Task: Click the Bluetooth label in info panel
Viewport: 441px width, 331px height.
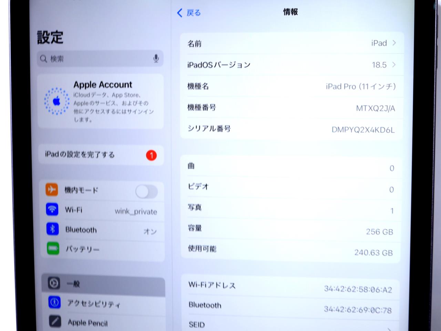Action: coord(205,305)
